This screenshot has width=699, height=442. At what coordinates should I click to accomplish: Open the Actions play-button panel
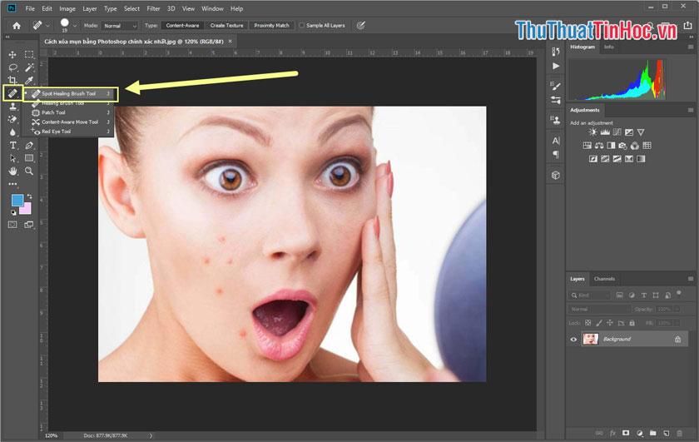(x=556, y=66)
